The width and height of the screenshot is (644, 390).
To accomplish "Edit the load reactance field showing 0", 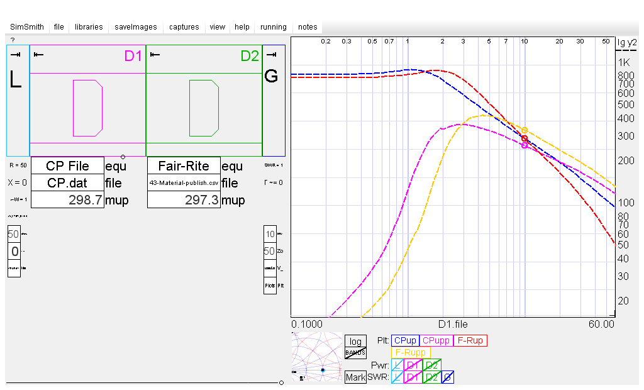I will [x=14, y=251].
